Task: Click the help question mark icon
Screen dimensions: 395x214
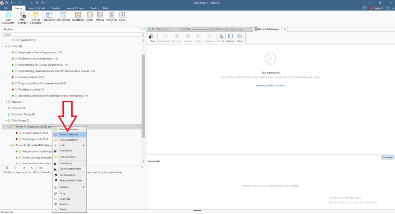Action: (388, 8)
